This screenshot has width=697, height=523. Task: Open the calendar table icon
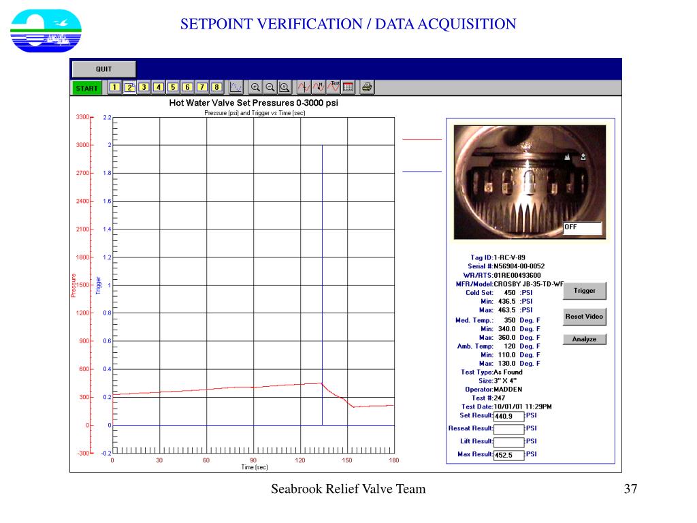coord(348,87)
